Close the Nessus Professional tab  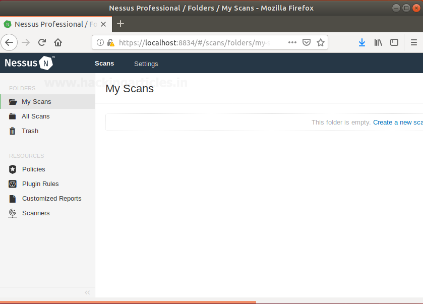pos(103,24)
